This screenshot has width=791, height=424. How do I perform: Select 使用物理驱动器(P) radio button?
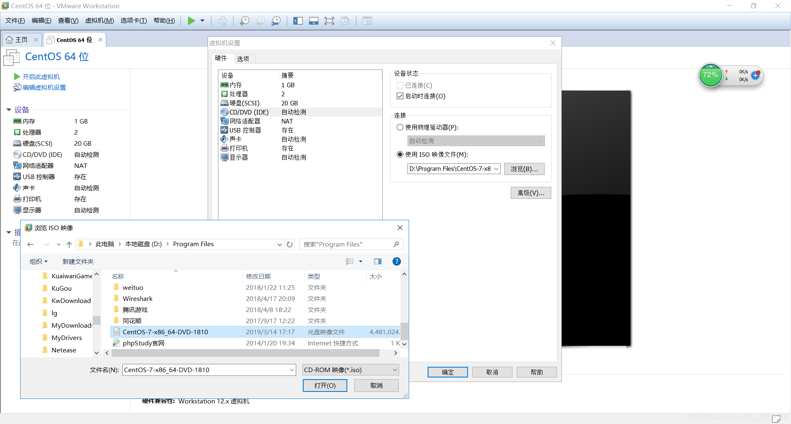(400, 127)
